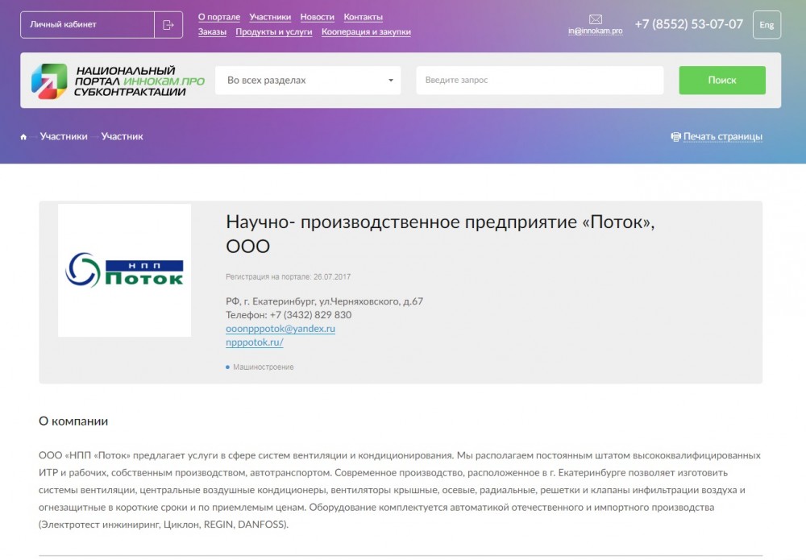Open 'Продукты и услуги' menu link
Viewport: 806px width, 560px height.
pyautogui.click(x=273, y=32)
